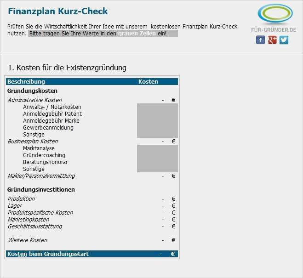Screen dimensions: 303x278
Task: Select the Marktanalyse gray input cell
Action: click(157, 148)
